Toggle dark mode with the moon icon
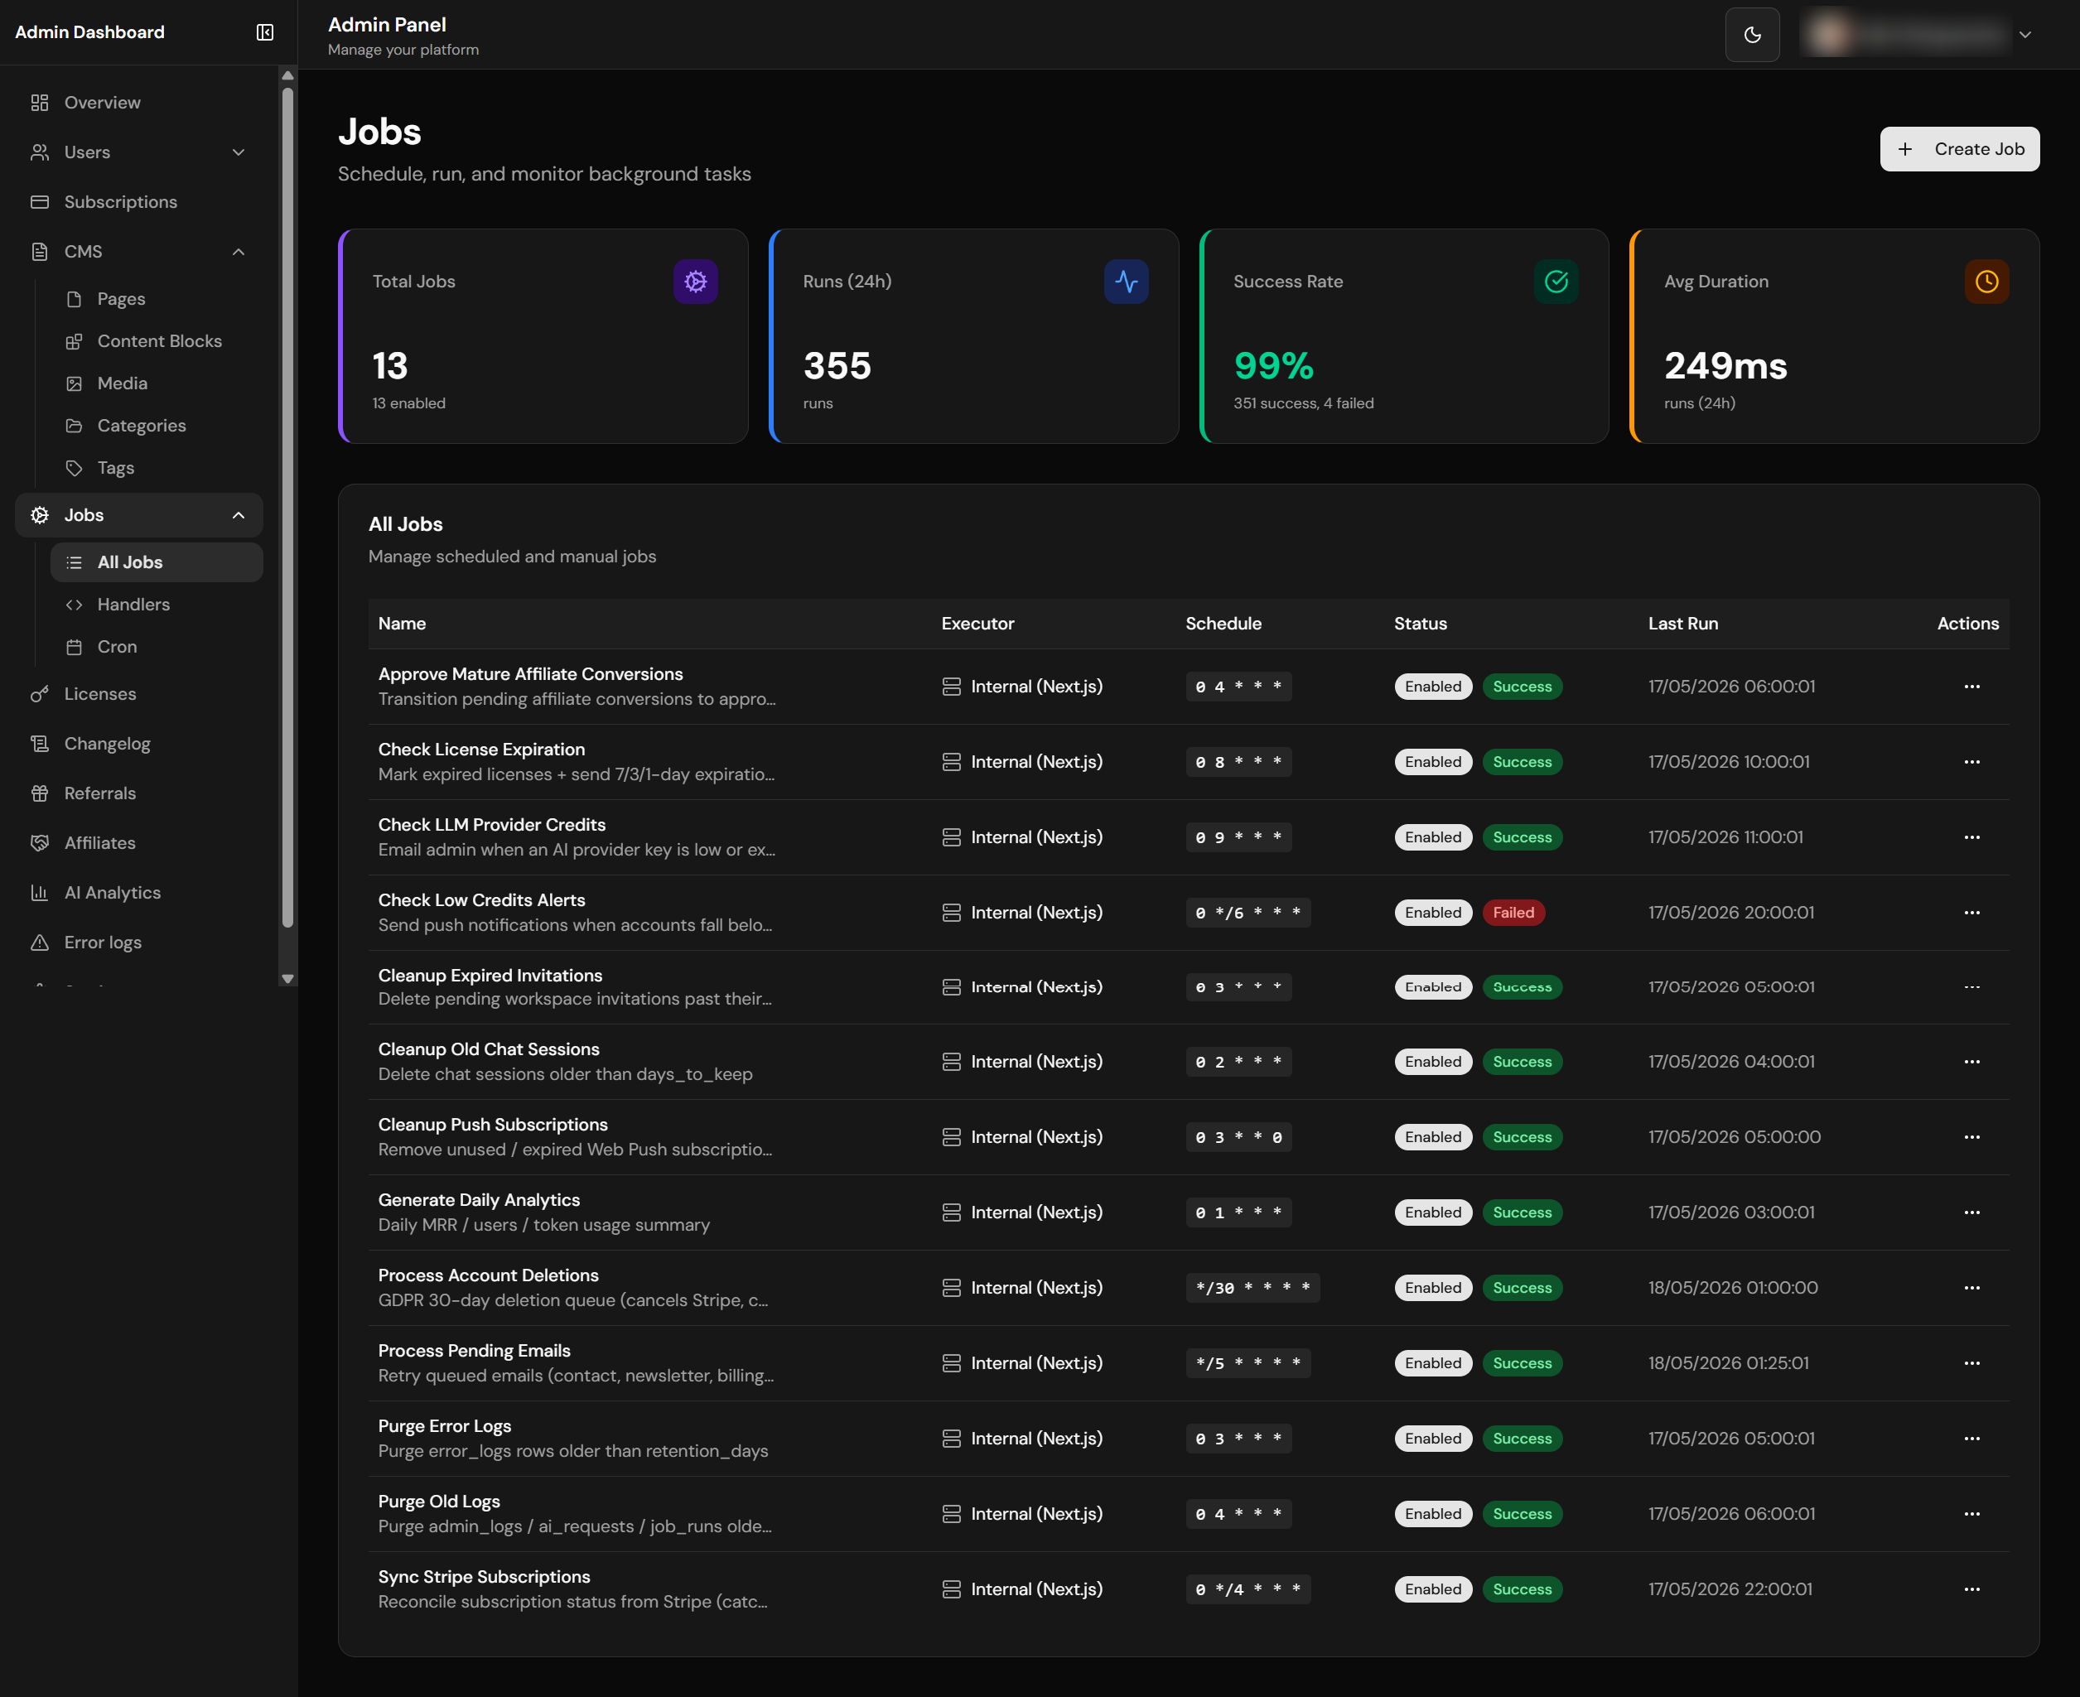Image resolution: width=2080 pixels, height=1697 pixels. [x=1752, y=35]
